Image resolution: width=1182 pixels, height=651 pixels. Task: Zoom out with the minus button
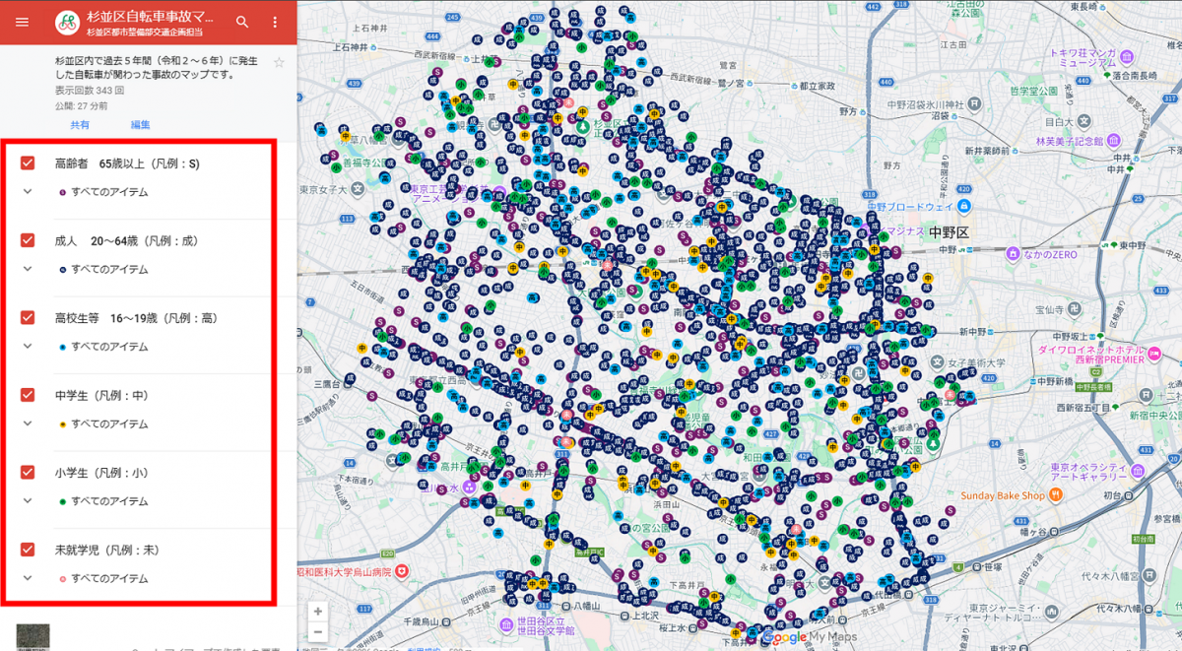[x=318, y=632]
